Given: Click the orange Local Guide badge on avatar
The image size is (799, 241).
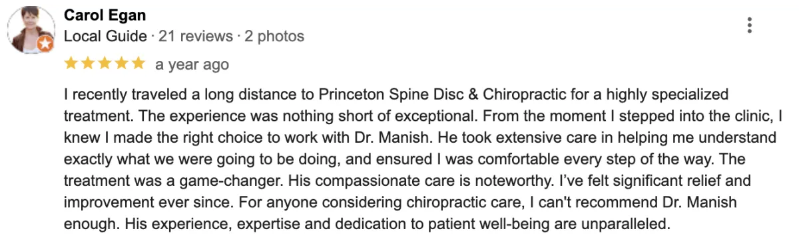Looking at the screenshot, I should click(45, 46).
